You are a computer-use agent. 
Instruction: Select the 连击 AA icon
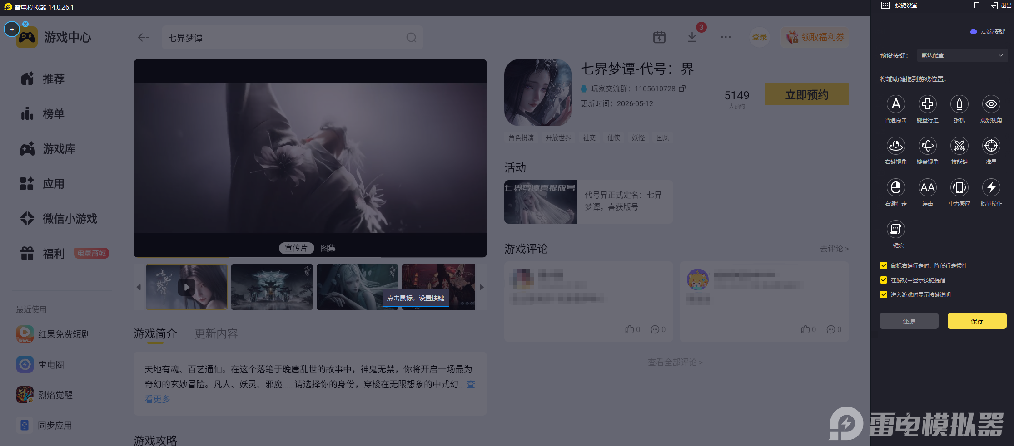[927, 187]
